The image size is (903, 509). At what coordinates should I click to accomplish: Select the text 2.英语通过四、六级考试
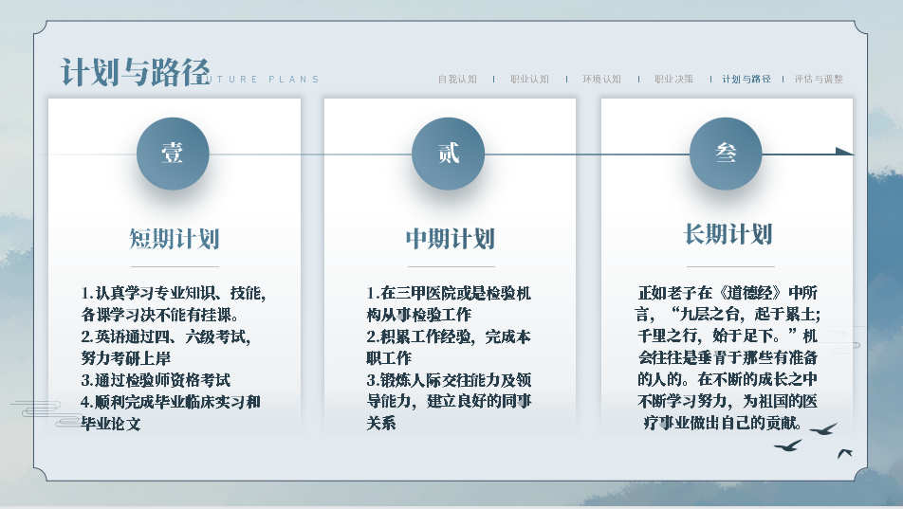[165, 336]
